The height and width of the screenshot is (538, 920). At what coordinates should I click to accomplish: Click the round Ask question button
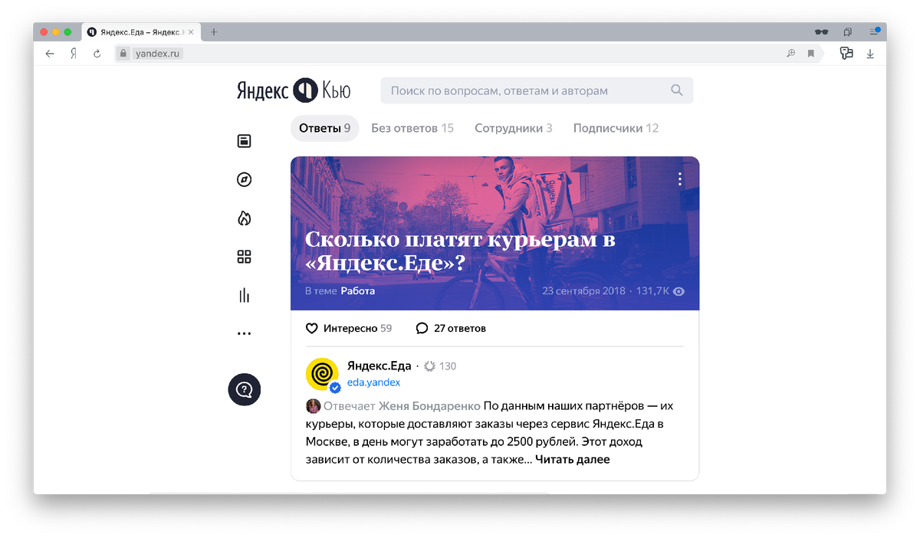(x=245, y=389)
